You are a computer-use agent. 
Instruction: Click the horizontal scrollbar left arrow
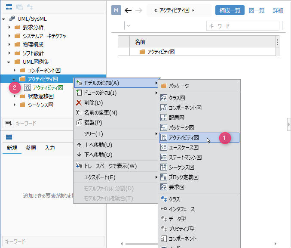[122, 244]
